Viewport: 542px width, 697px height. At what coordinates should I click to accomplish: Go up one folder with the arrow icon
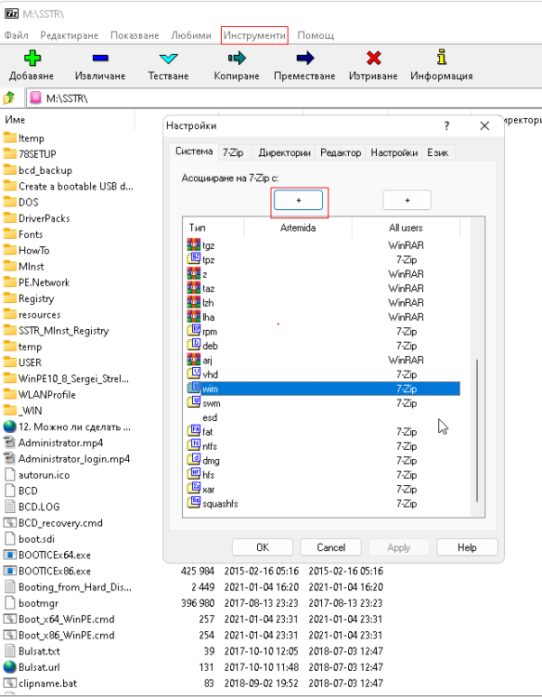(9, 98)
